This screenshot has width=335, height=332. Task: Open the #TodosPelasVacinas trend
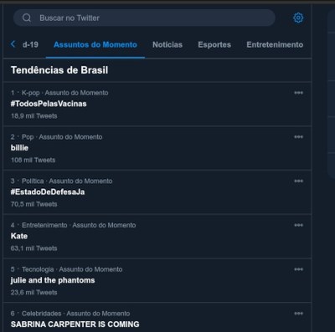pyautogui.click(x=157, y=104)
